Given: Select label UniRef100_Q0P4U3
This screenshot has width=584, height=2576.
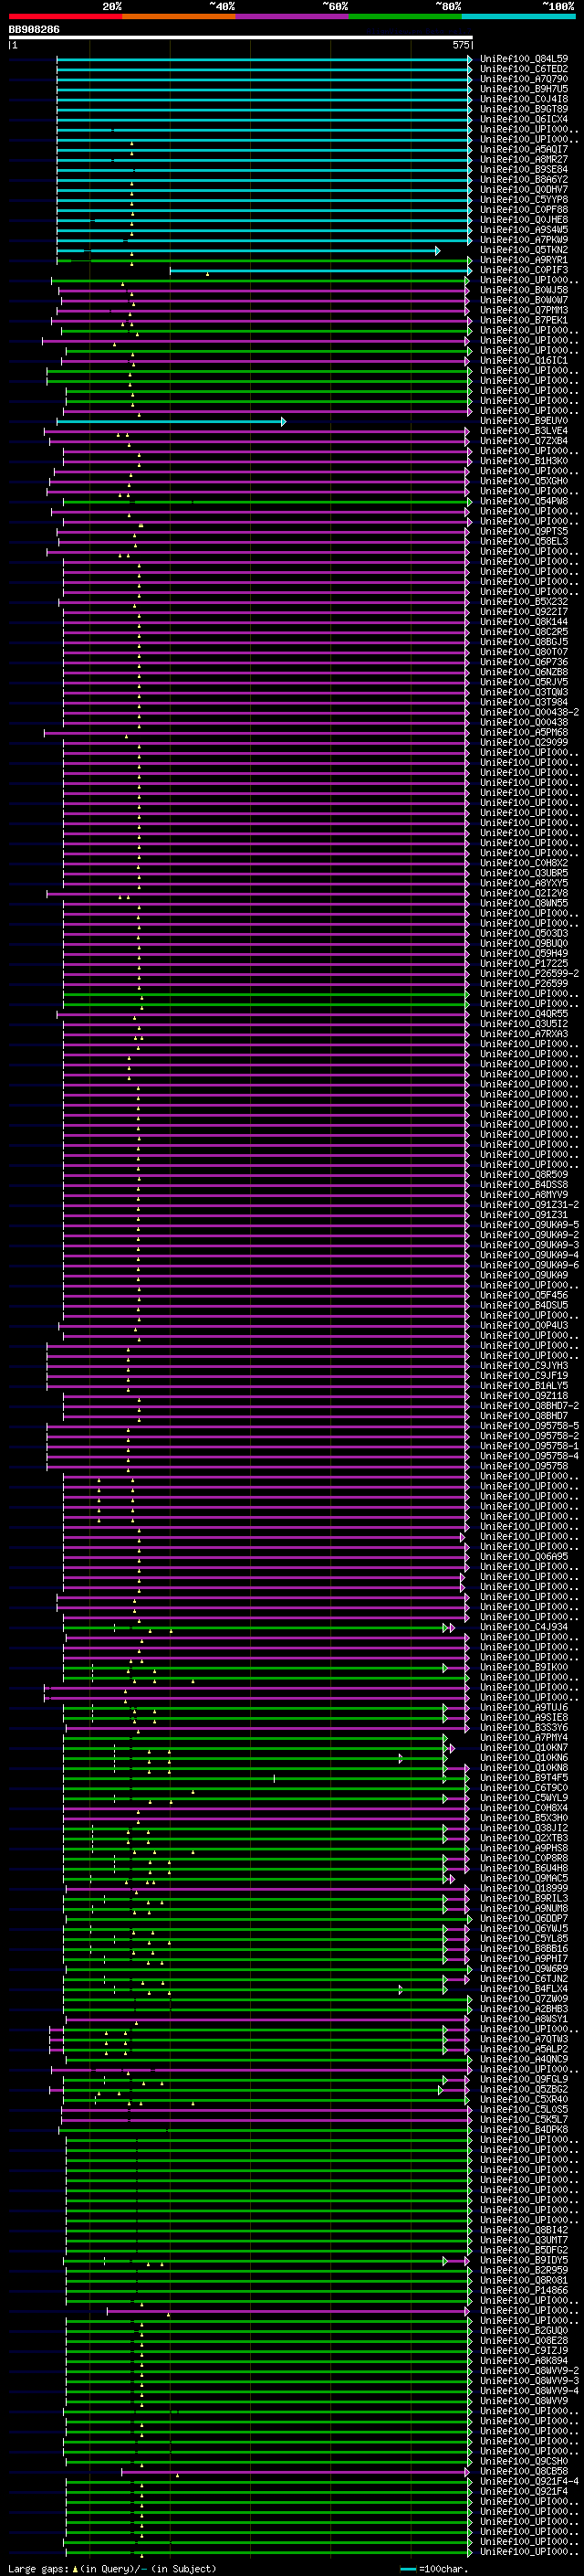Looking at the screenshot, I should [x=524, y=1325].
